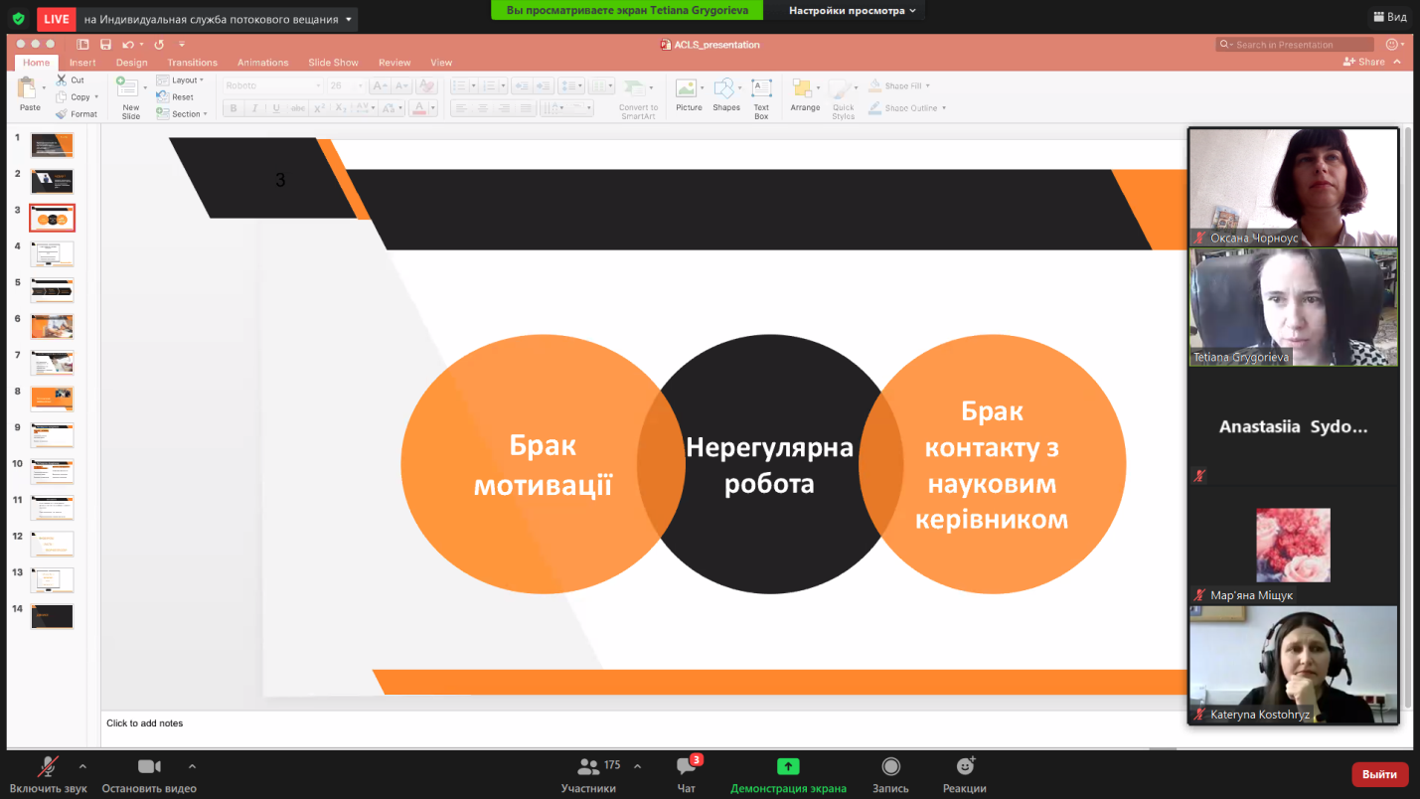Click Share Screen in Zoom toolbar
1420x799 pixels.
pos(788,773)
